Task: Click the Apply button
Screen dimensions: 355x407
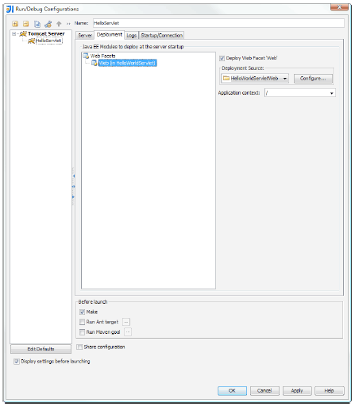Action: tap(297, 390)
